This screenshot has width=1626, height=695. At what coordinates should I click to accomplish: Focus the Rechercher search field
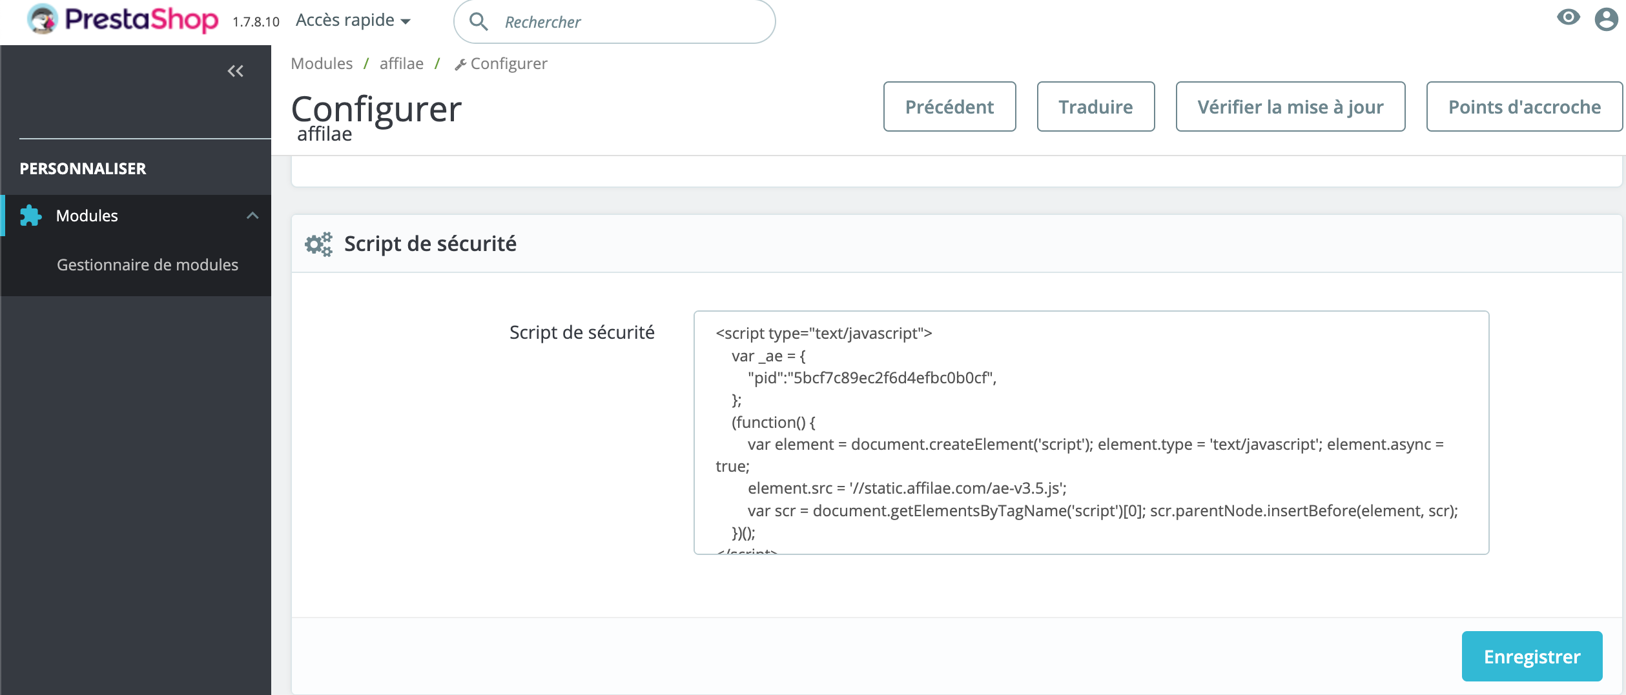(615, 22)
